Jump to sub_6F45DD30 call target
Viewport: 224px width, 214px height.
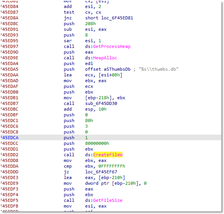click(x=101, y=103)
